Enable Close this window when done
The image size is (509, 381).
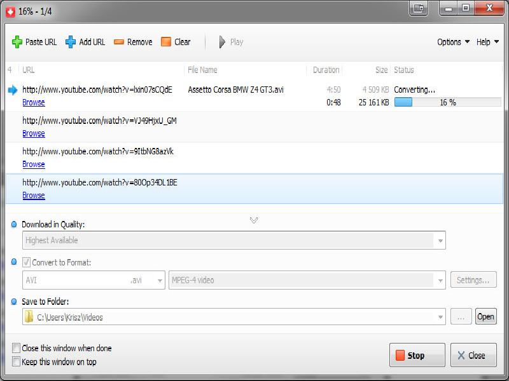coord(16,348)
